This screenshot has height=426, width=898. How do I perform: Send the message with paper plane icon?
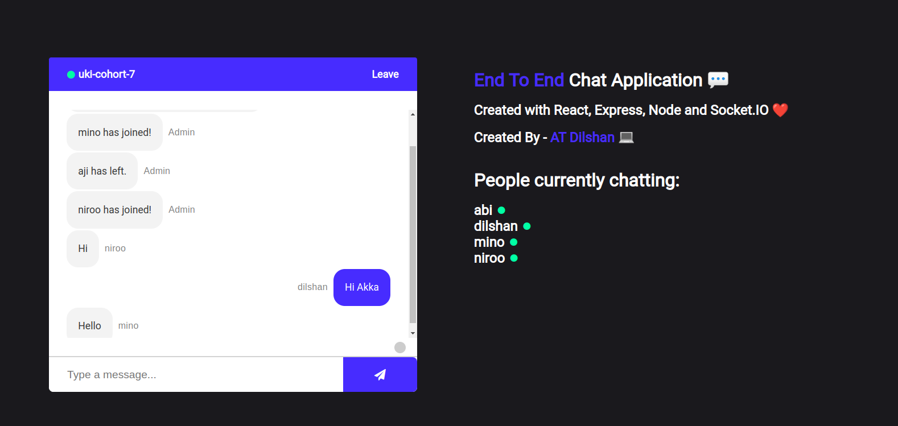[x=380, y=374]
